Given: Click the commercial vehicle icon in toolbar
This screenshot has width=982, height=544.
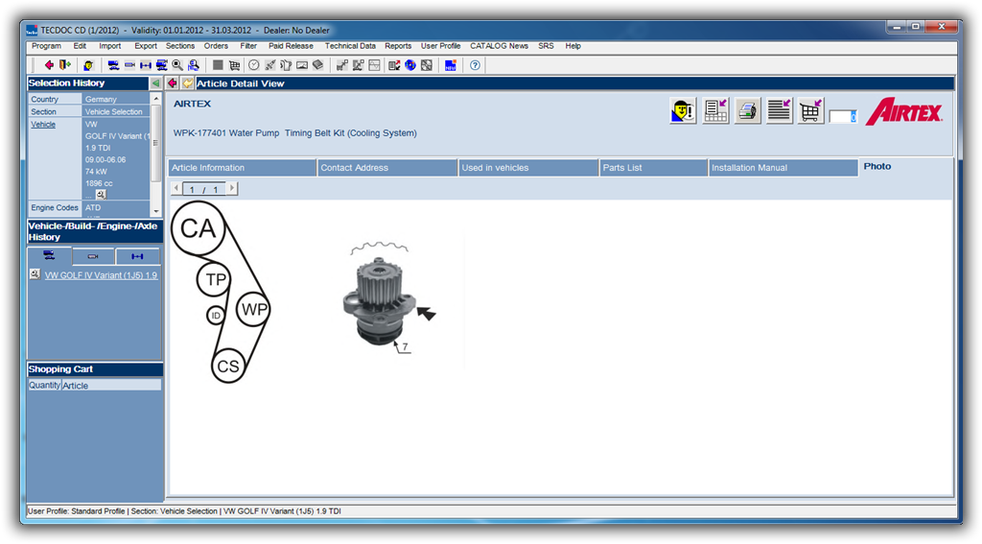Looking at the screenshot, I should (x=161, y=65).
